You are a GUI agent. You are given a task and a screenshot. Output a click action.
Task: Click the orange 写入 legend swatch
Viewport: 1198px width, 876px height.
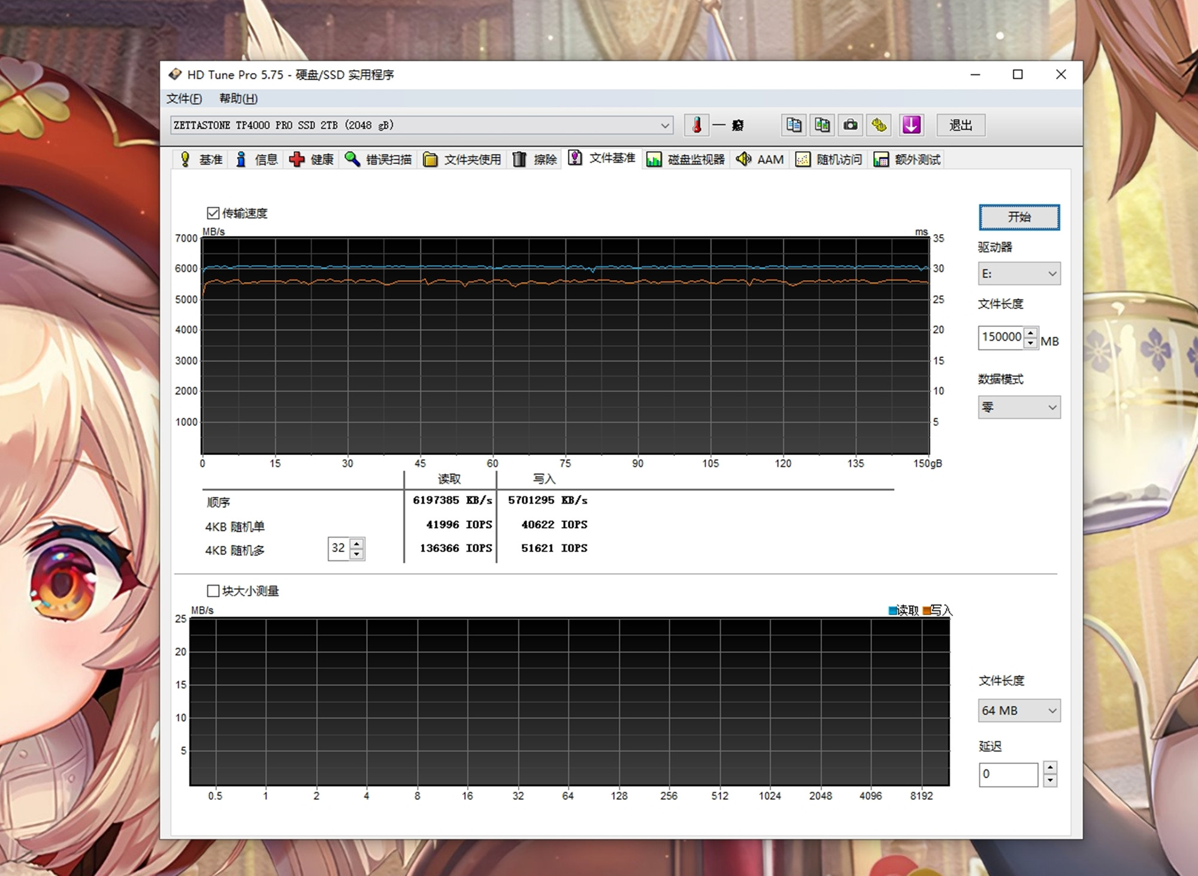(927, 610)
